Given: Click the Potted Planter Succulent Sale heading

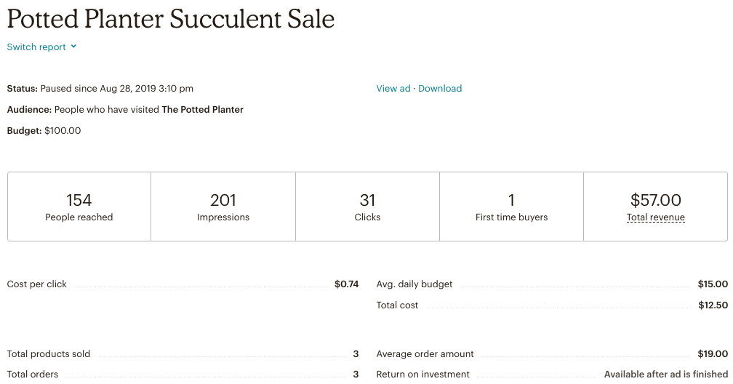Looking at the screenshot, I should 171,19.
